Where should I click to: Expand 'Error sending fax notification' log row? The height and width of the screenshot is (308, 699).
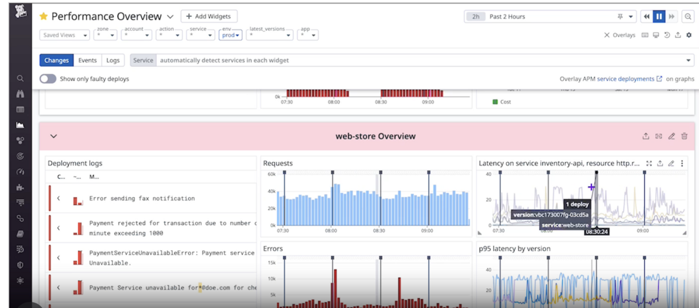coord(58,199)
